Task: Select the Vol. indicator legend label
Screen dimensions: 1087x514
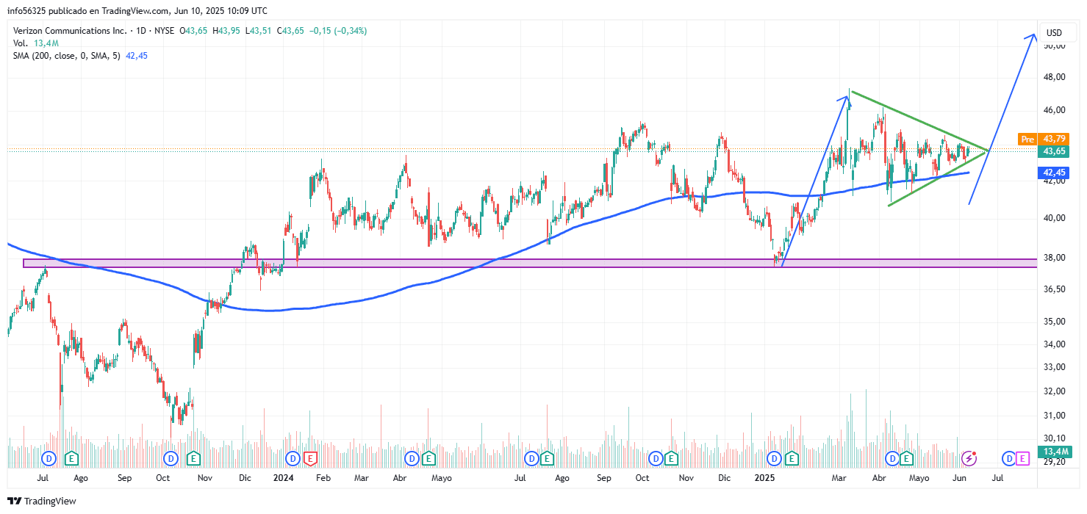Action: (21, 43)
